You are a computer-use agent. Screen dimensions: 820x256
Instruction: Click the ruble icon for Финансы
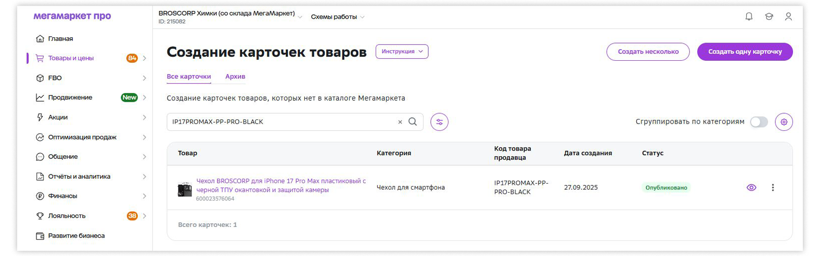coord(40,196)
